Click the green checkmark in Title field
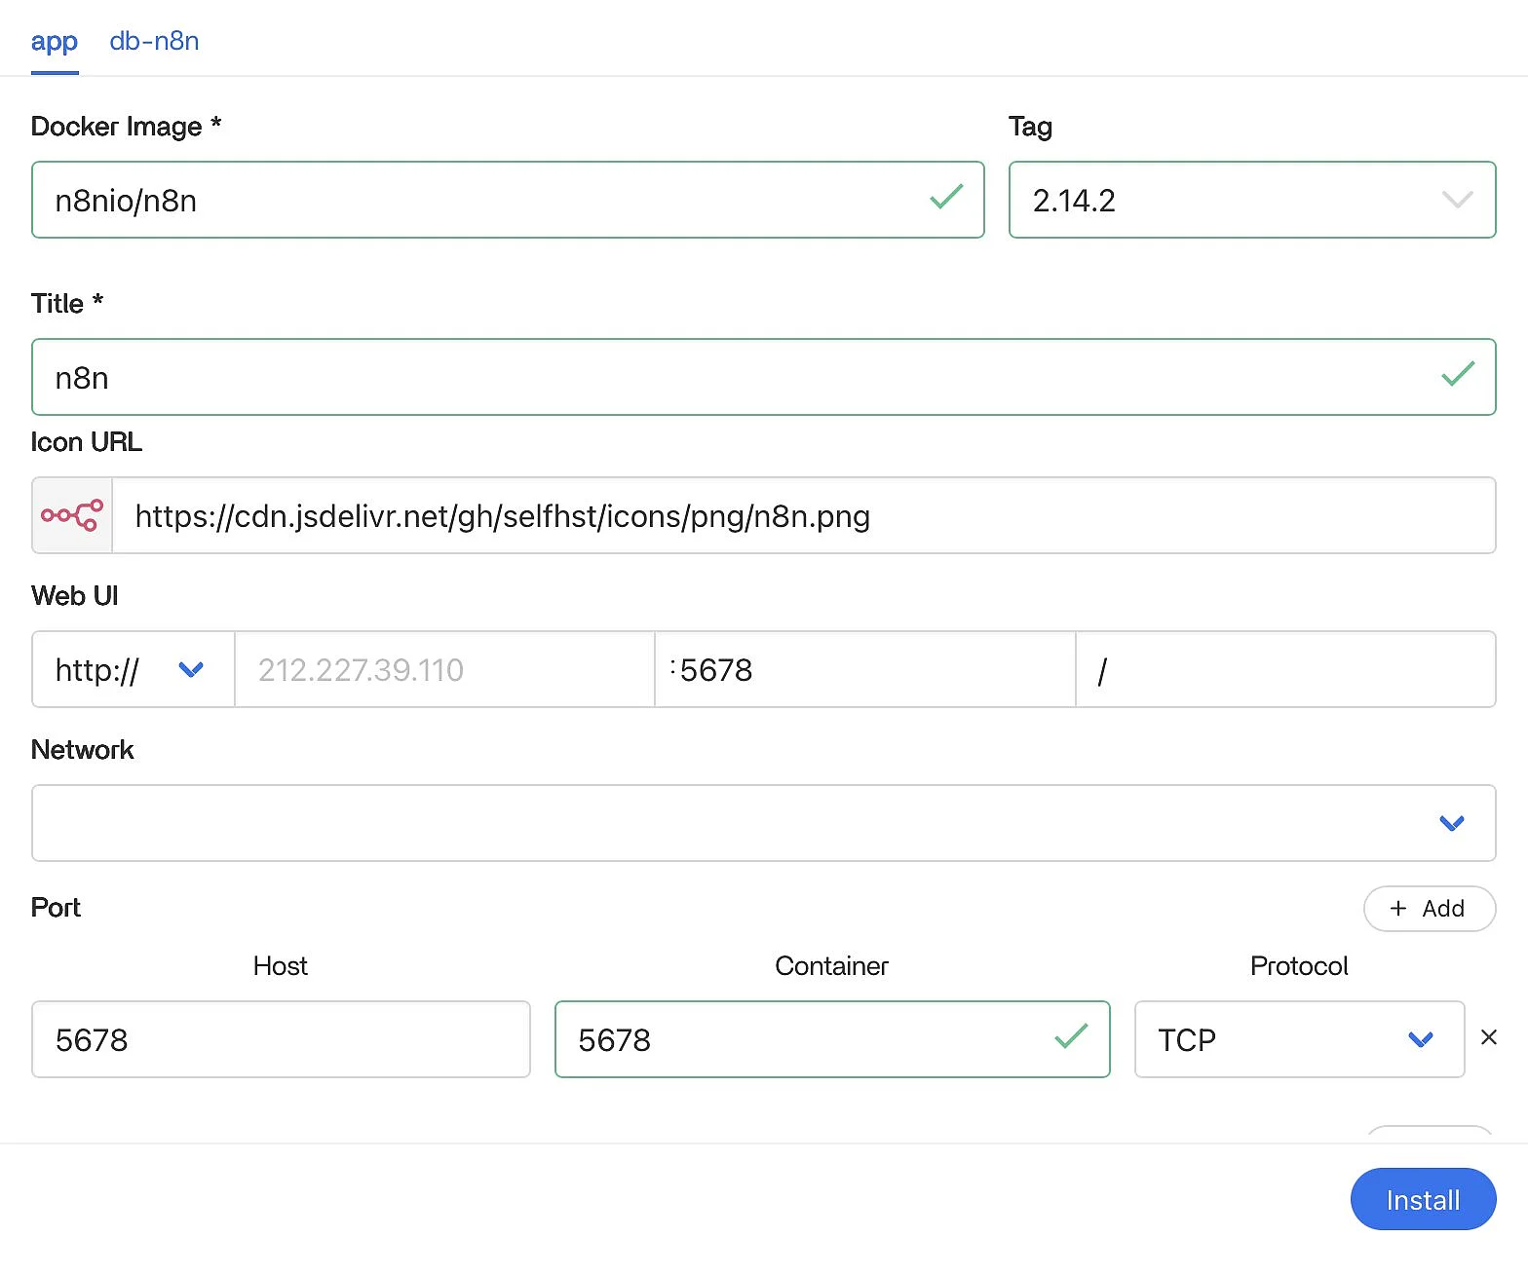The image size is (1528, 1274). pos(1458,375)
